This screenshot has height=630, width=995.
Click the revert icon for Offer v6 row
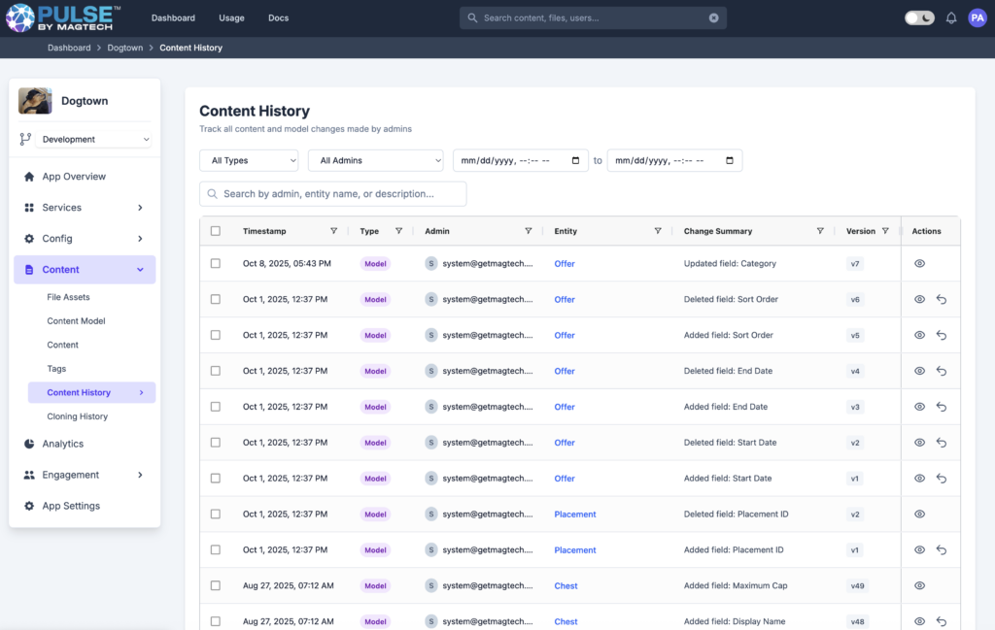(x=942, y=300)
